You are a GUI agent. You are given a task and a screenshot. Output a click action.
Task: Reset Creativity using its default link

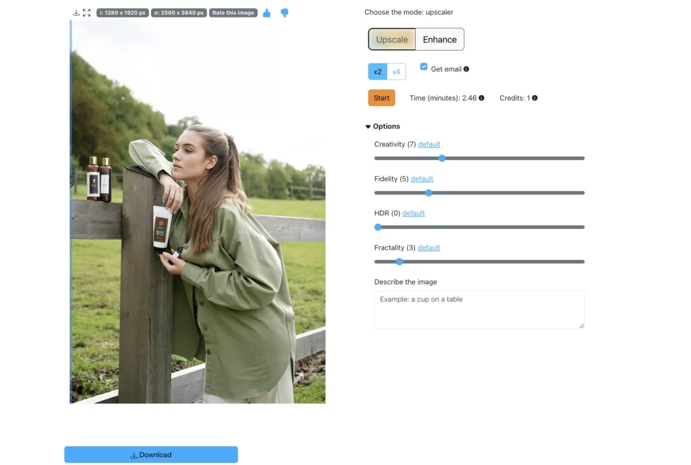click(429, 144)
